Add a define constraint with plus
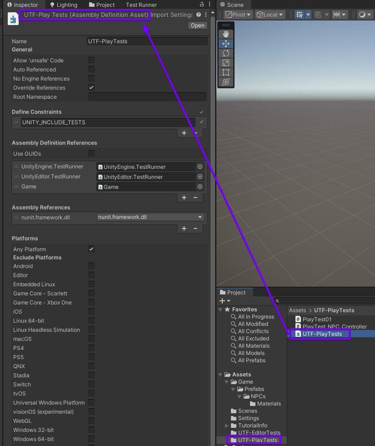Viewport: 375px width, 446px height. click(184, 133)
